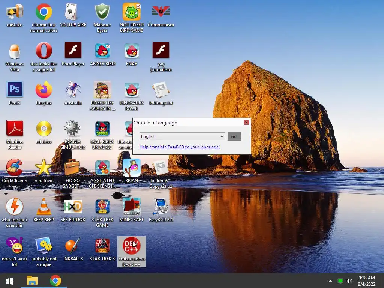
Task: Open 'Help translate EasyBCD to your language!' link
Action: [180, 147]
